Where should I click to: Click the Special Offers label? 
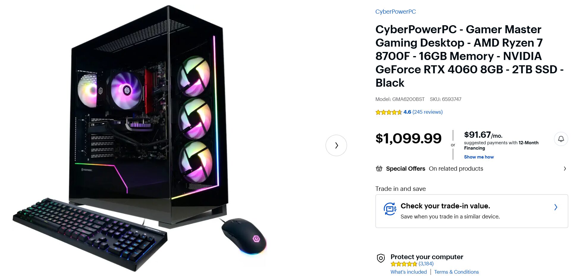pyautogui.click(x=406, y=169)
